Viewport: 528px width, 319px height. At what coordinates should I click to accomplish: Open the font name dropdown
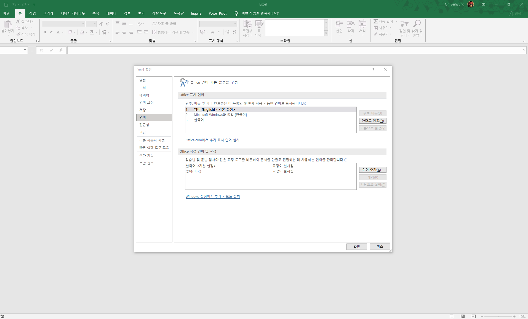tap(83, 24)
